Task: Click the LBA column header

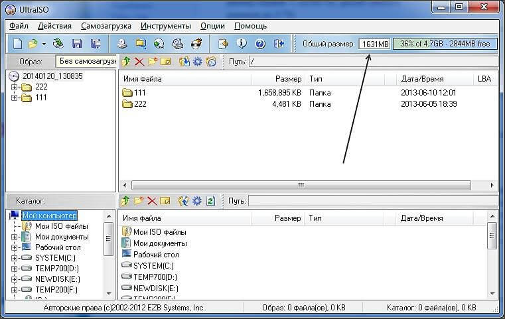Action: click(484, 79)
